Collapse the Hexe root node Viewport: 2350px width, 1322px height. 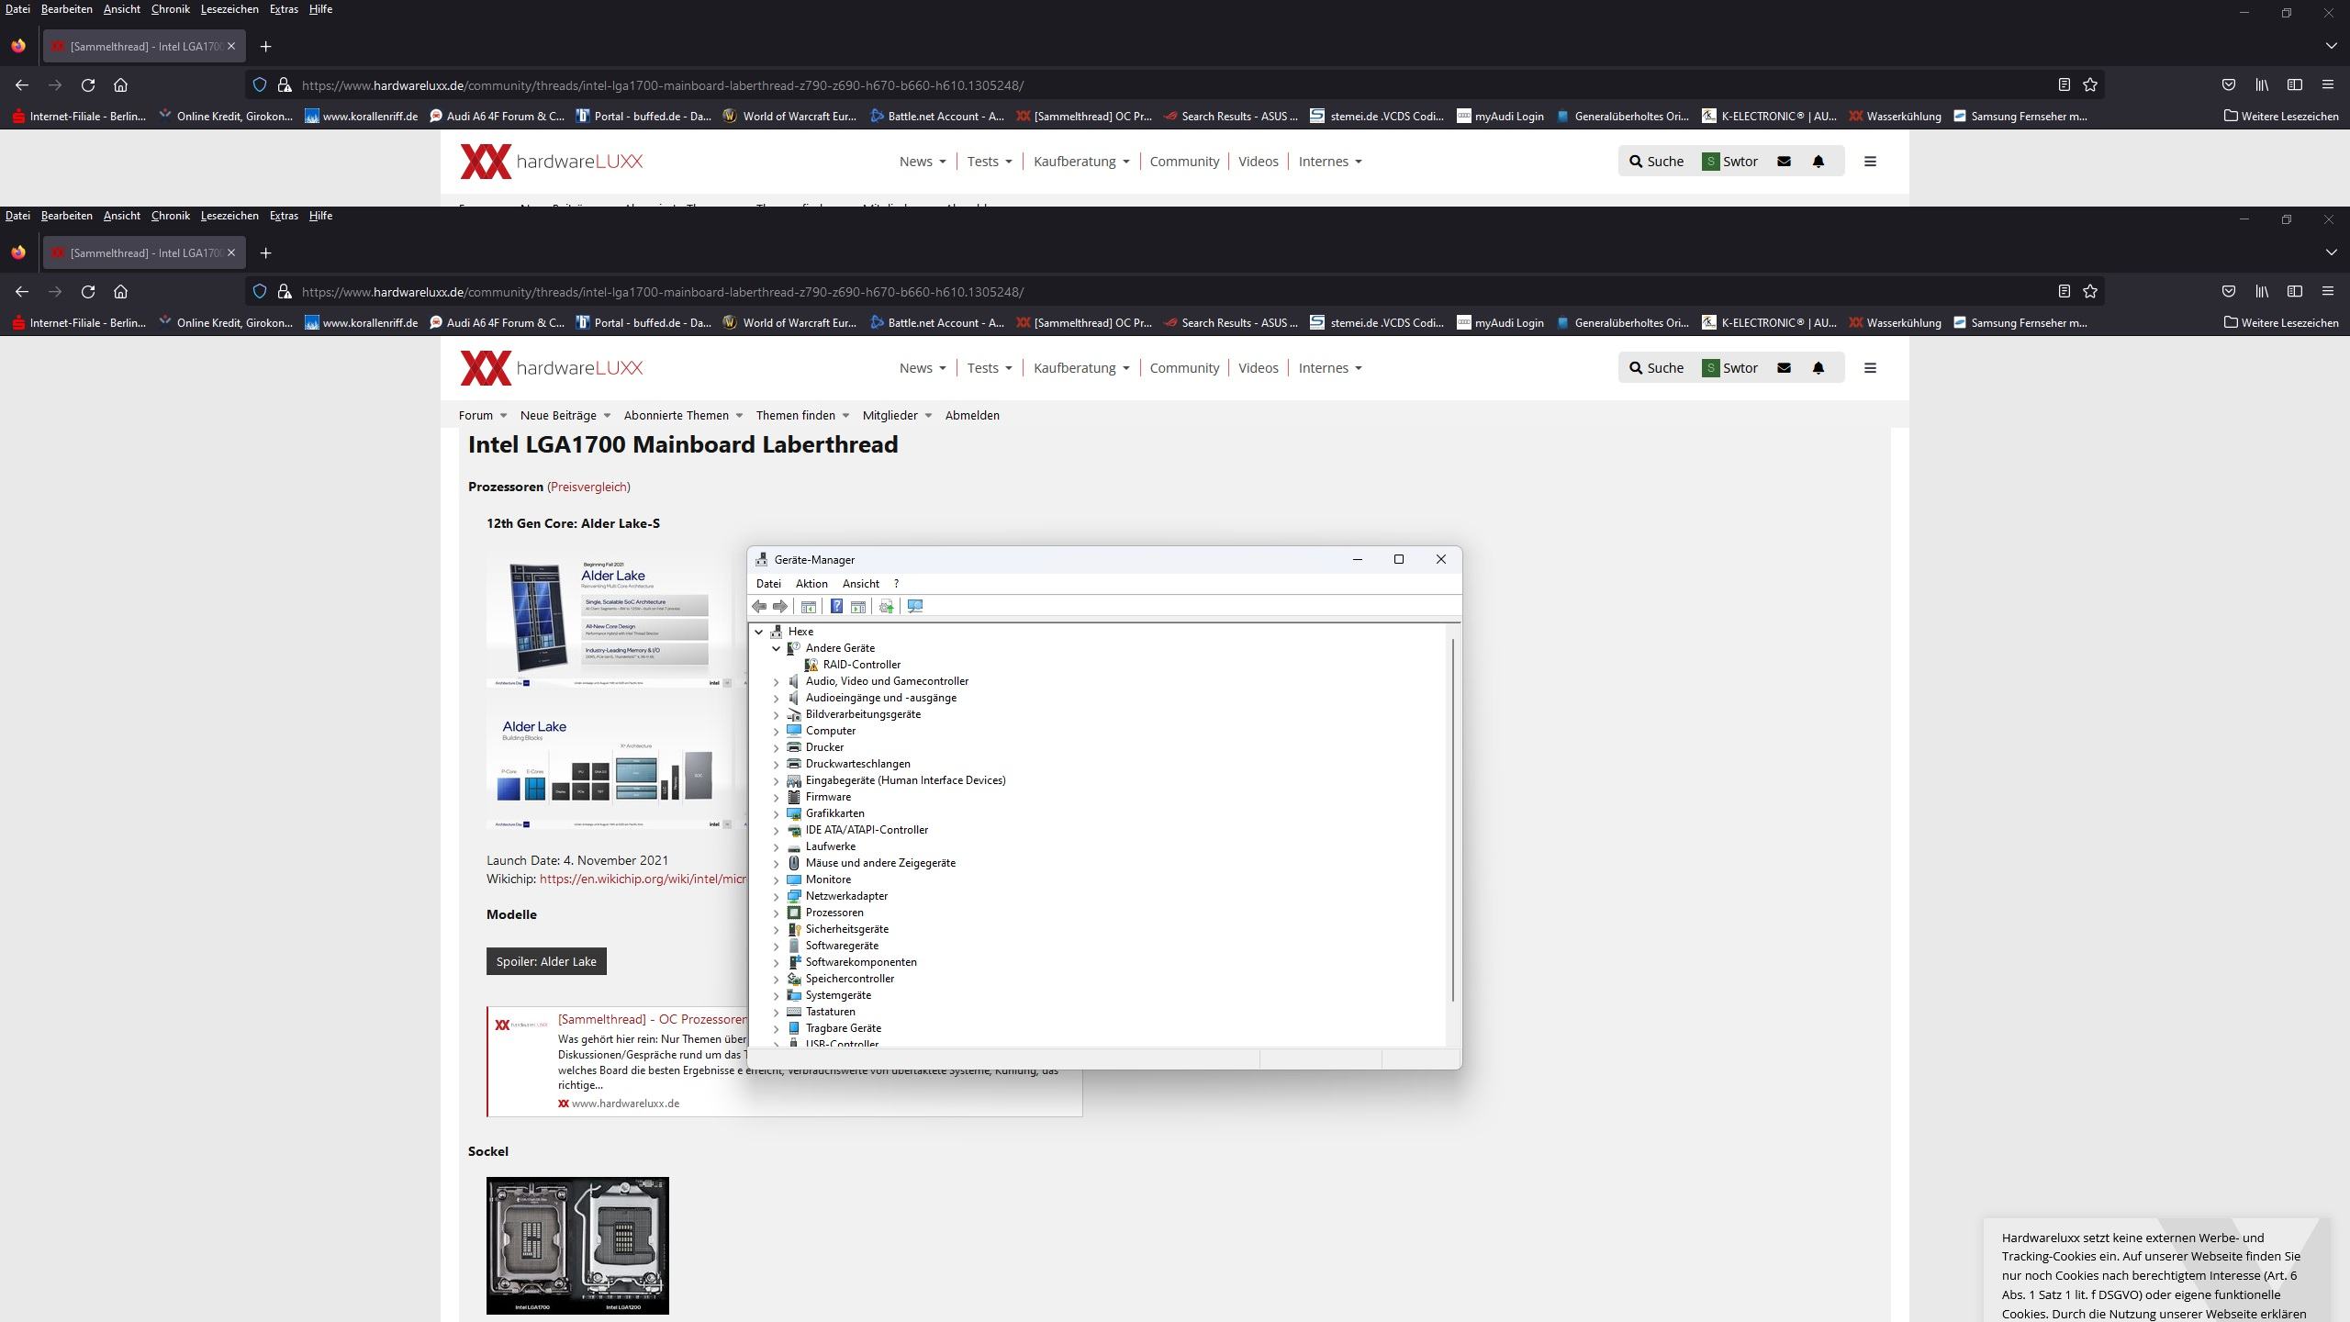click(x=759, y=632)
